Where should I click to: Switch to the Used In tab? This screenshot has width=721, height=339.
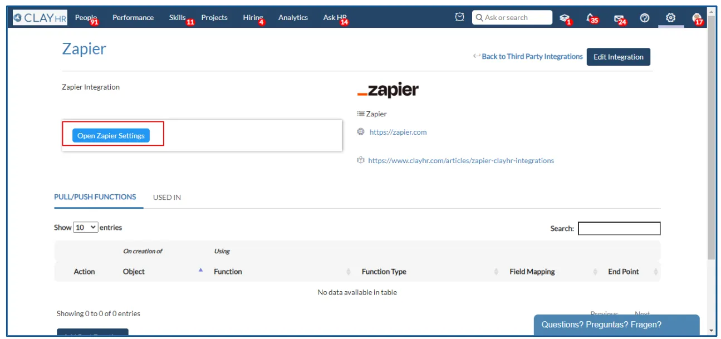(167, 197)
